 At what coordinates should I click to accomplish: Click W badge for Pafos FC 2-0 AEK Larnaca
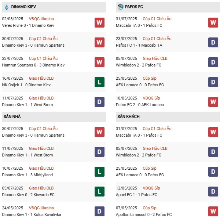[213, 102]
